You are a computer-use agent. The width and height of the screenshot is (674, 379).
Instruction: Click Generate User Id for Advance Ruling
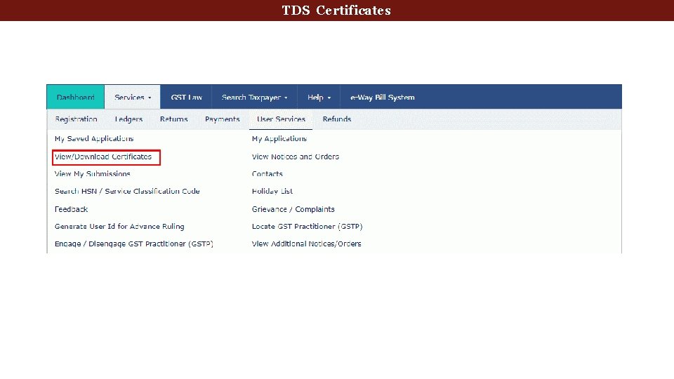pos(119,227)
